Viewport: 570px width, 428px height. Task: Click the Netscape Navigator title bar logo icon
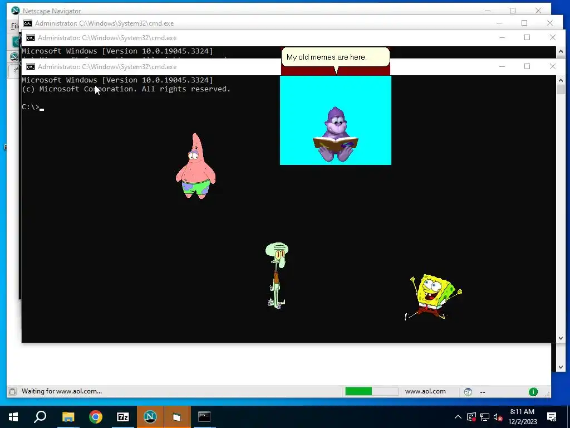(15, 11)
